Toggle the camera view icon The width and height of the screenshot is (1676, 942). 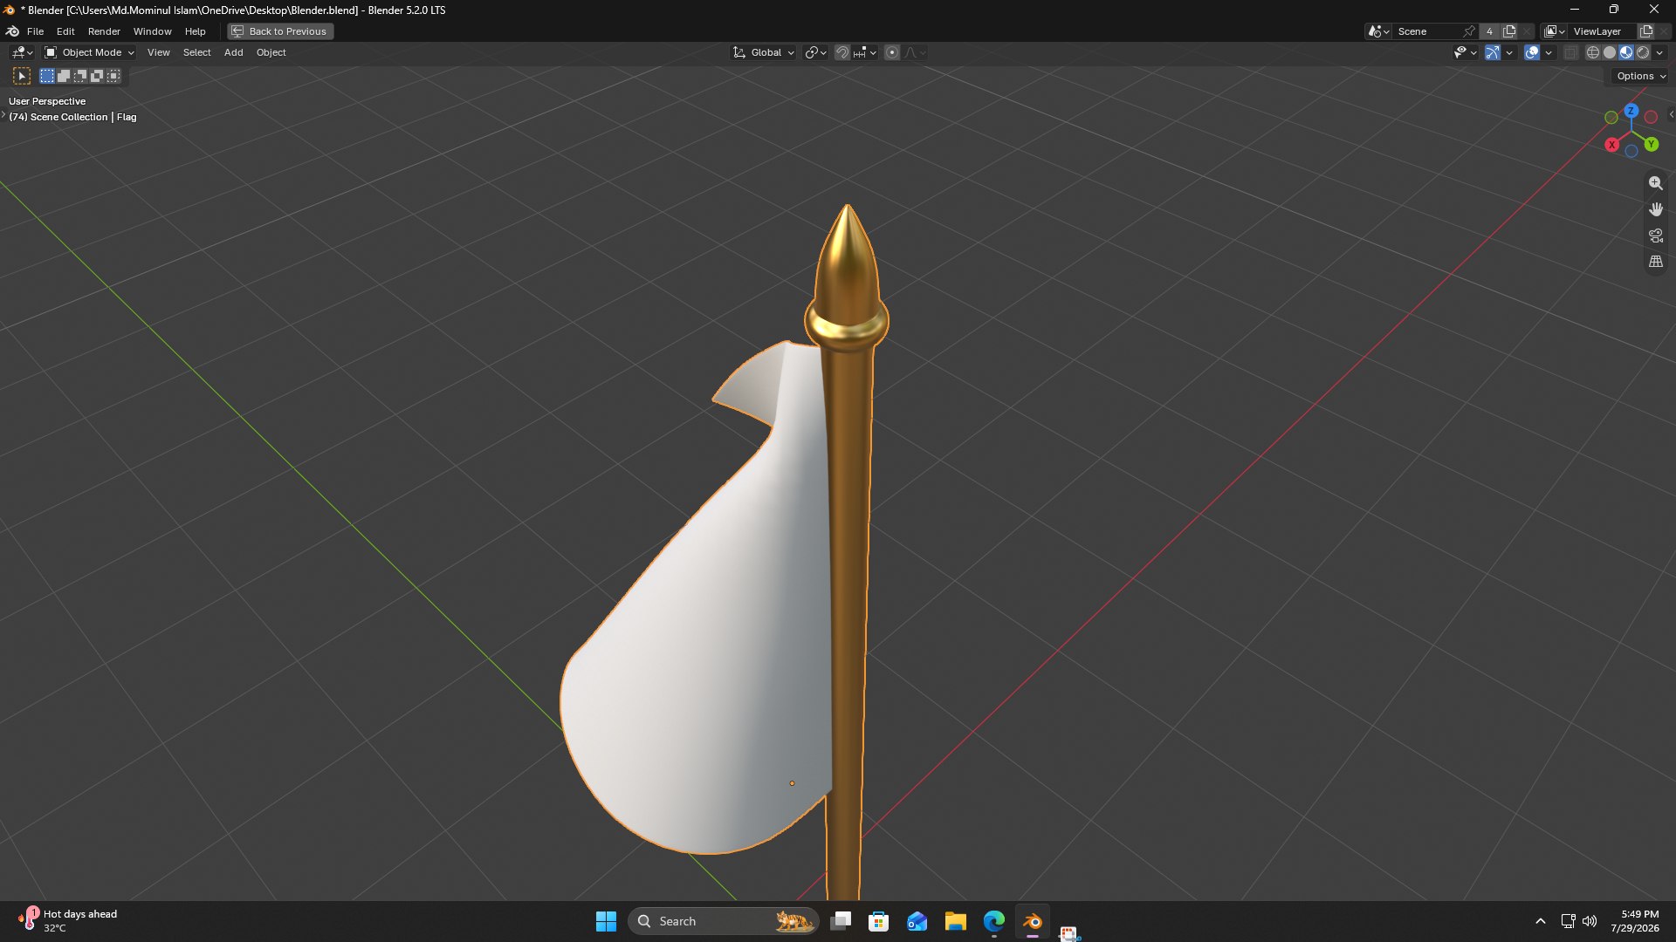[1656, 235]
